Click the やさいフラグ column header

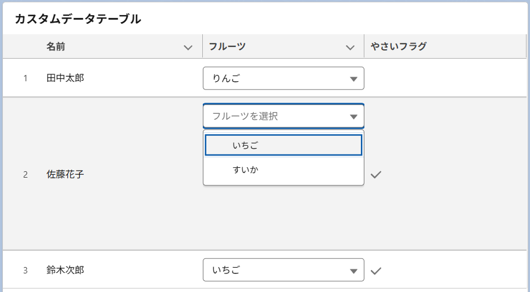pos(399,46)
